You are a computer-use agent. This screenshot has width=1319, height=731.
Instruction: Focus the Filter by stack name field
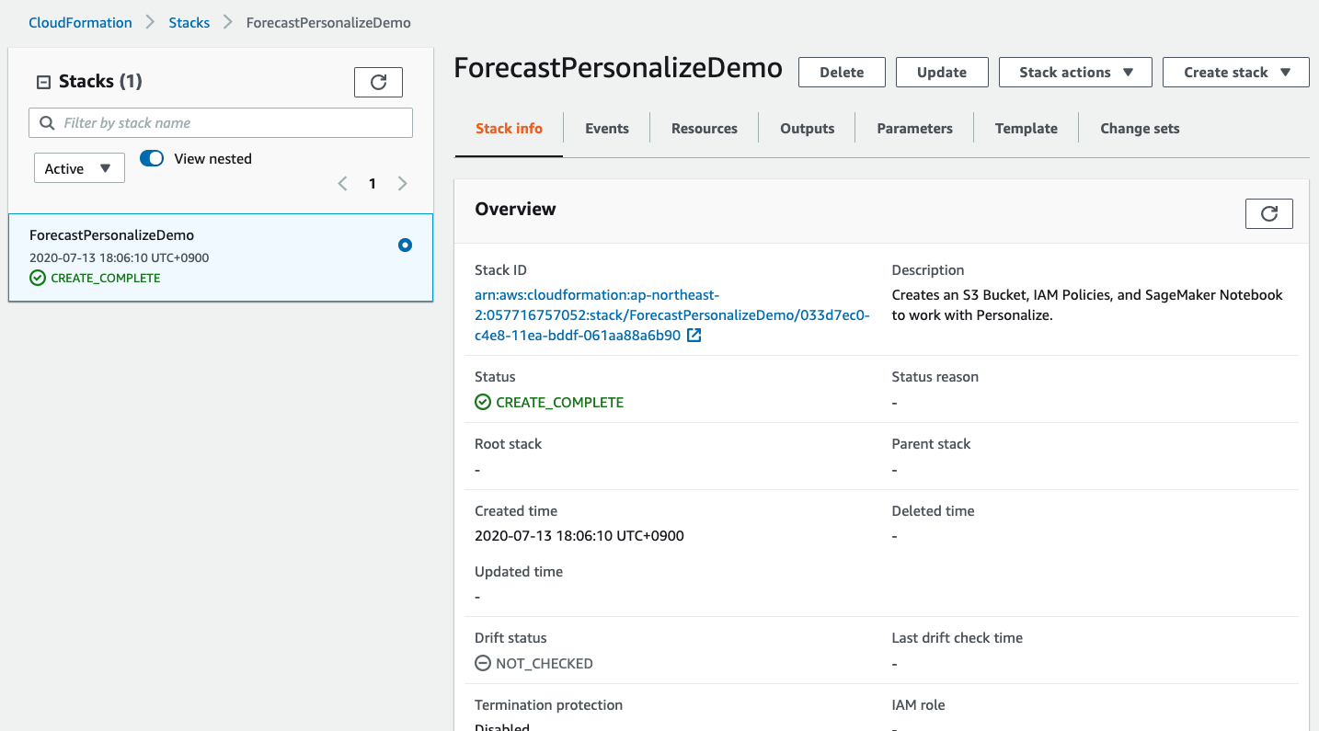(x=221, y=123)
